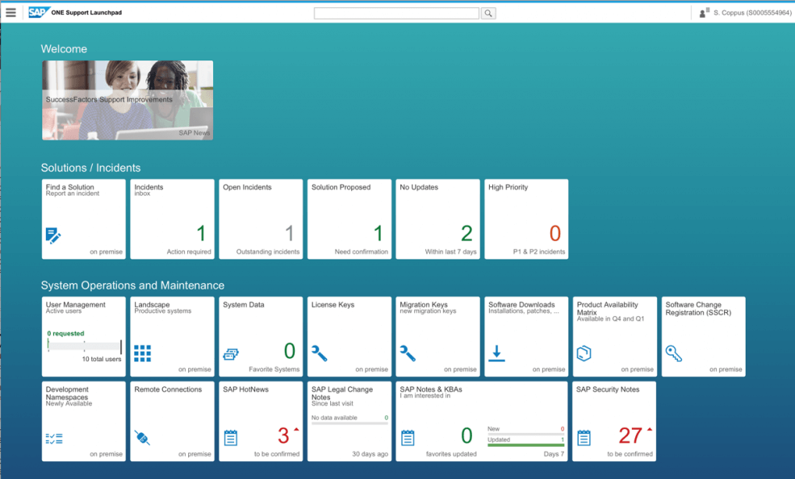Click the search magnifier button
Screen dimensions: 795x479
click(x=488, y=13)
